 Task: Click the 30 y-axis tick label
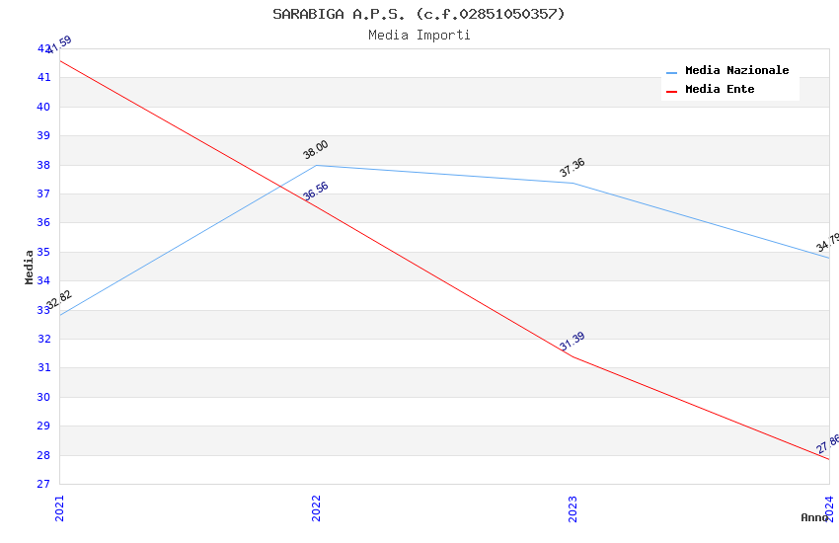43,397
